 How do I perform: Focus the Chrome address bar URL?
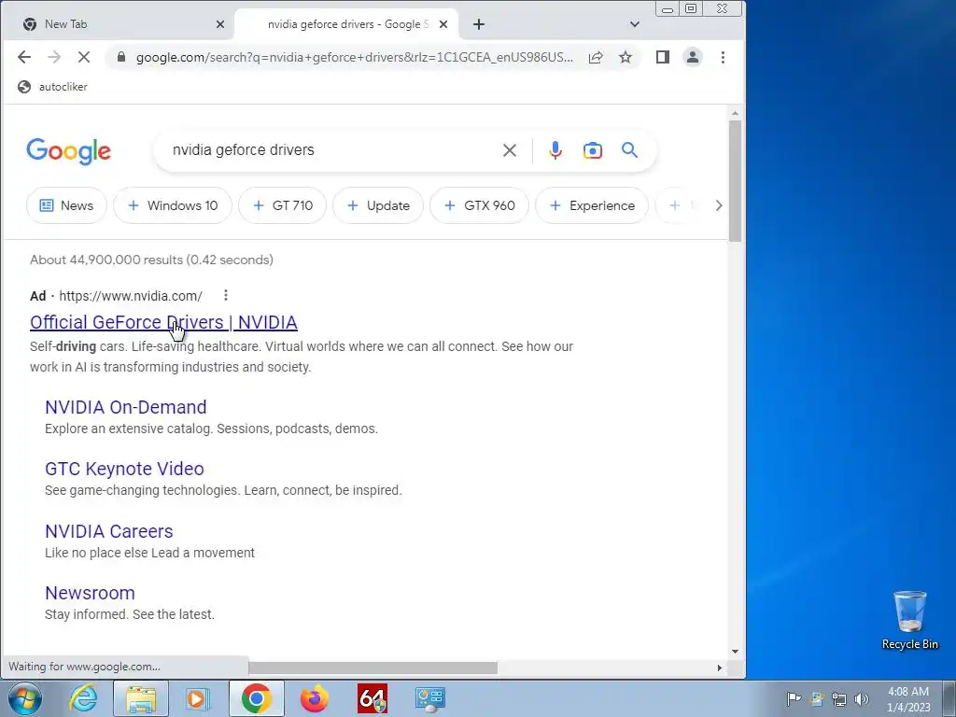[354, 57]
